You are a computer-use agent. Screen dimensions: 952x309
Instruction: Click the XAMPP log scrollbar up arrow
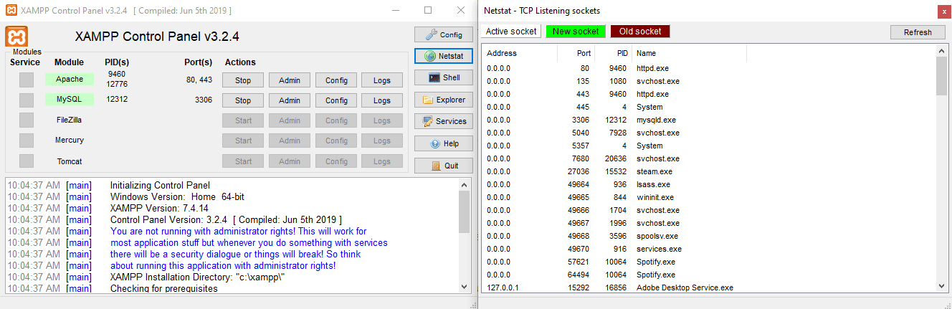coord(464,185)
